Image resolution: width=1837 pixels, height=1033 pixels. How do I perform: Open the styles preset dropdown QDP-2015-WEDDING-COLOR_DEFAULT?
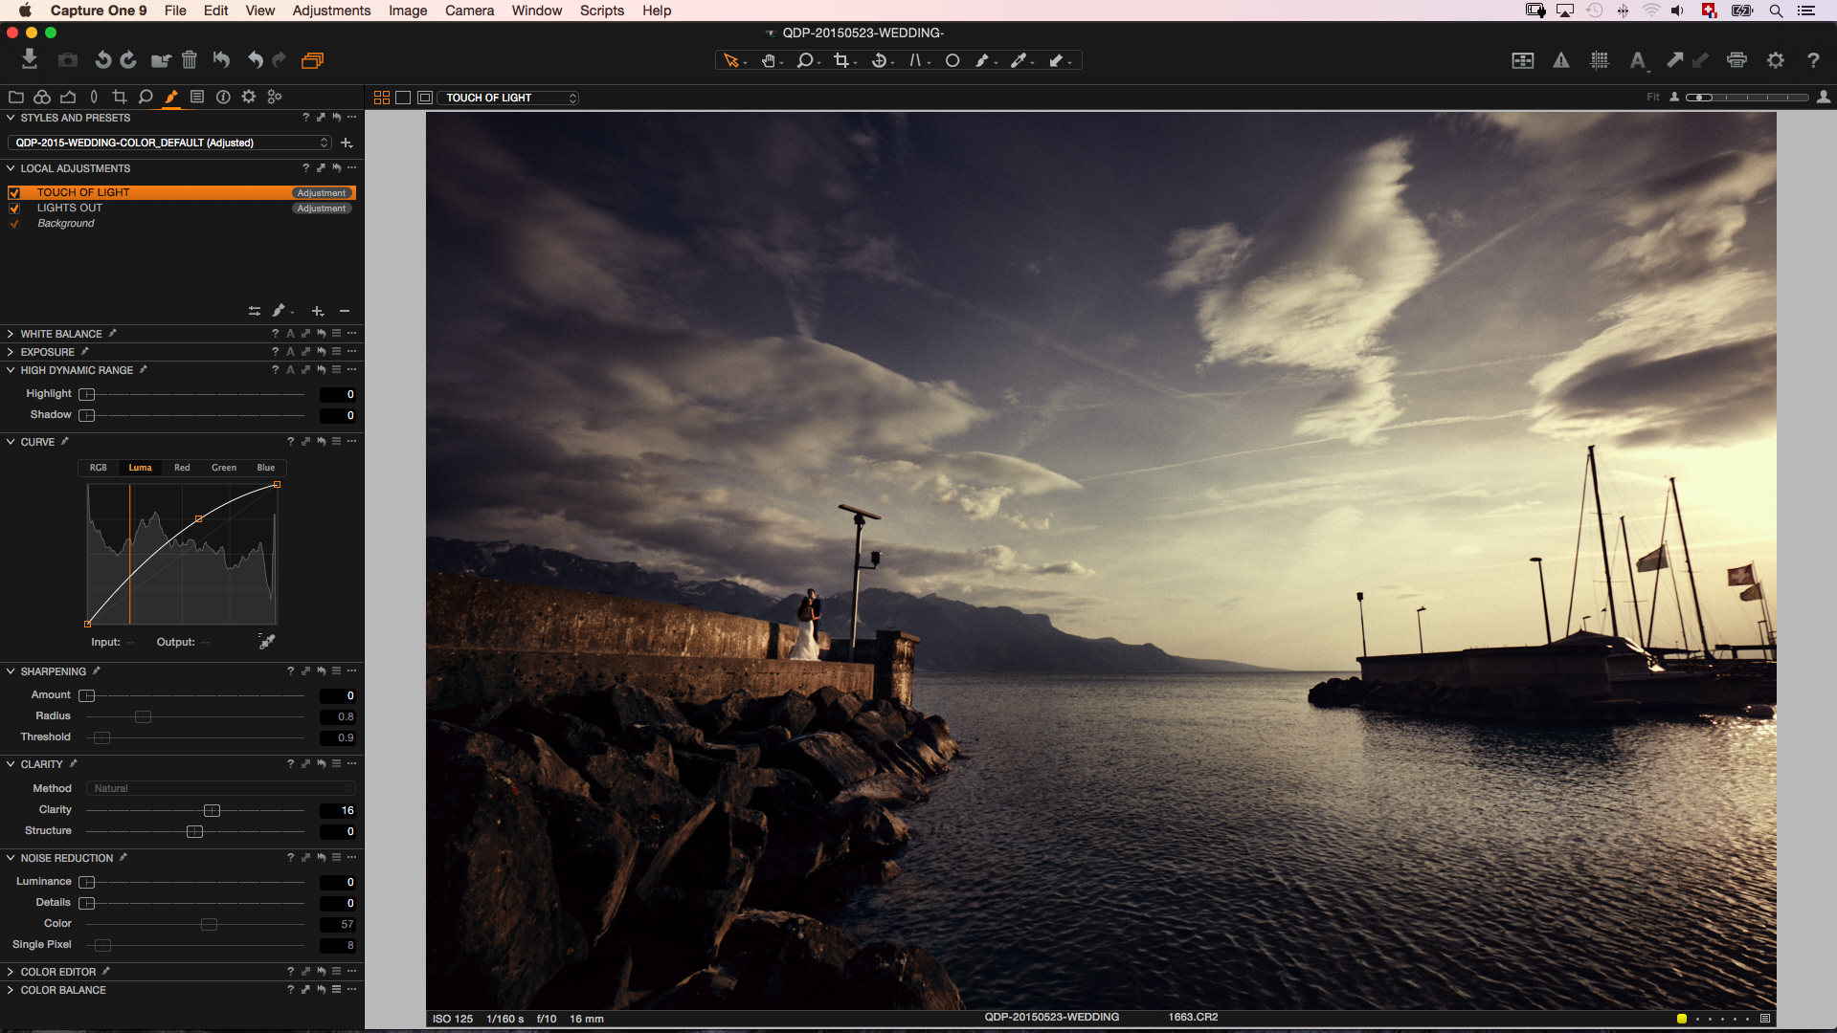[x=170, y=143]
